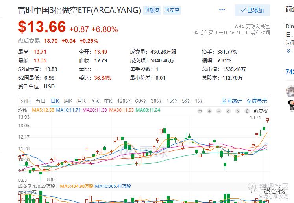Viewport: 294px width, 203px height.
Task: Click the chart reset/undo icon
Action: pyautogui.click(x=200, y=111)
